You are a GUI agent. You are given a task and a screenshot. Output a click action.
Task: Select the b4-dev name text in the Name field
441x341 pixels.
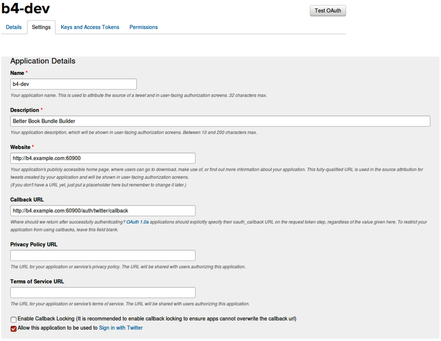click(x=21, y=84)
